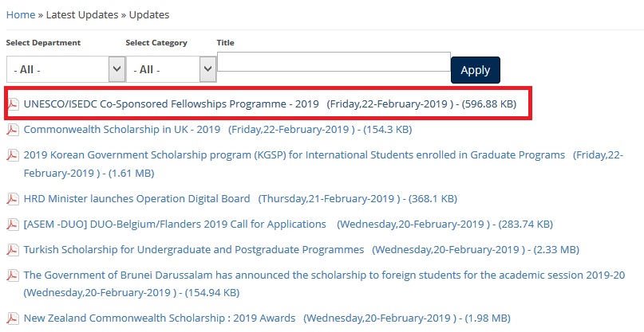Open New Zealand Commonwealth Scholarship 2019 Awards
644x332 pixels.
click(160, 318)
